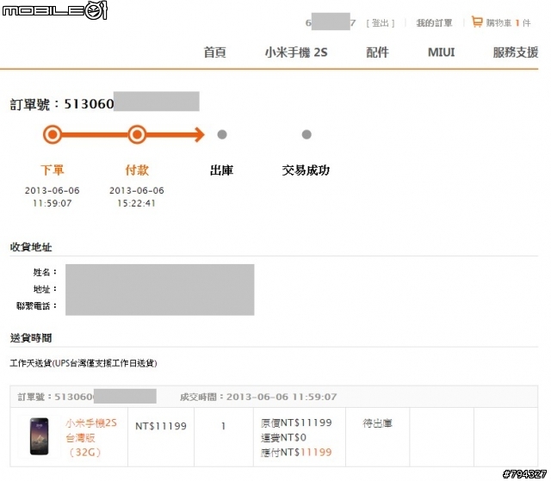The width and height of the screenshot is (551, 481).
Task: Select the 工作天送貨 UPS delivery note
Action: (x=84, y=363)
